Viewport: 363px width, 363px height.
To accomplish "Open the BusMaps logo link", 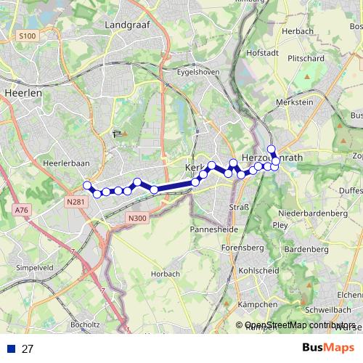I will click(x=328, y=348).
